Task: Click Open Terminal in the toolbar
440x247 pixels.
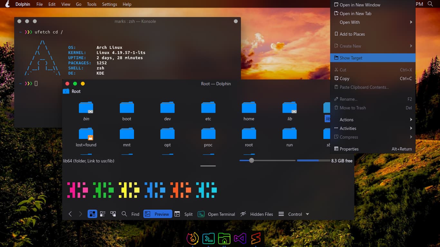Action: [x=216, y=214]
